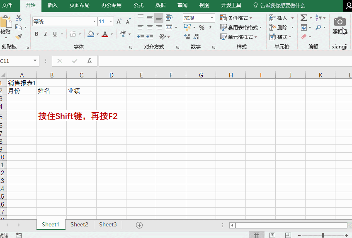Click the font color red swatch
This screenshot has width=352, height=238.
click(104, 34)
